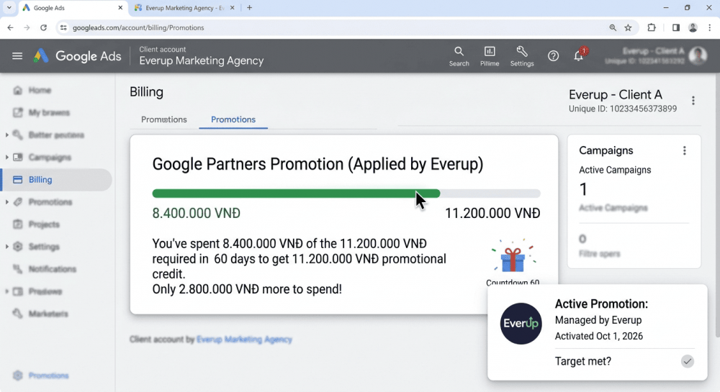Screen dimensions: 720x392
Task: Go forward in browser
Action: click(27, 27)
